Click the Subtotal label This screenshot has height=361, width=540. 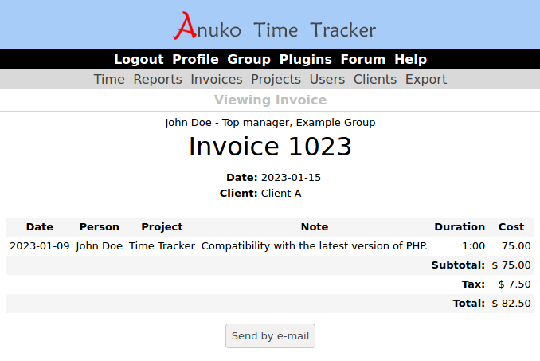pos(458,265)
